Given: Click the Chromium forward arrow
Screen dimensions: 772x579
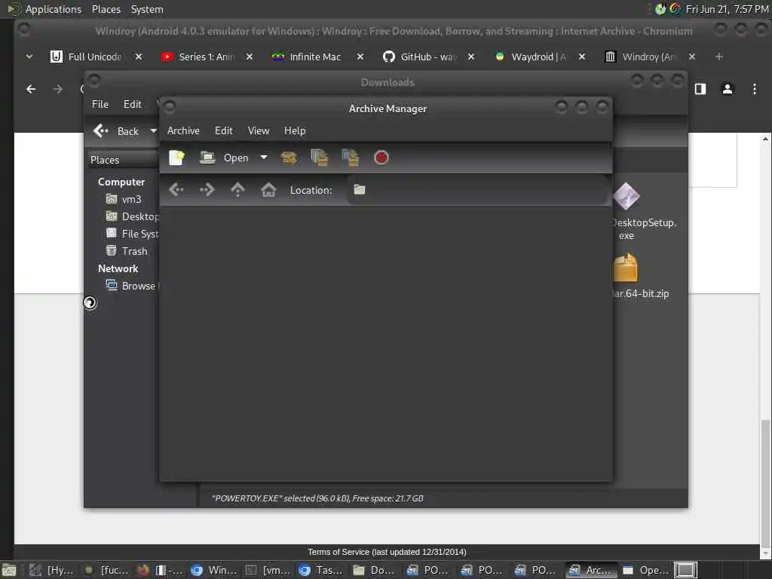Looking at the screenshot, I should click(57, 89).
